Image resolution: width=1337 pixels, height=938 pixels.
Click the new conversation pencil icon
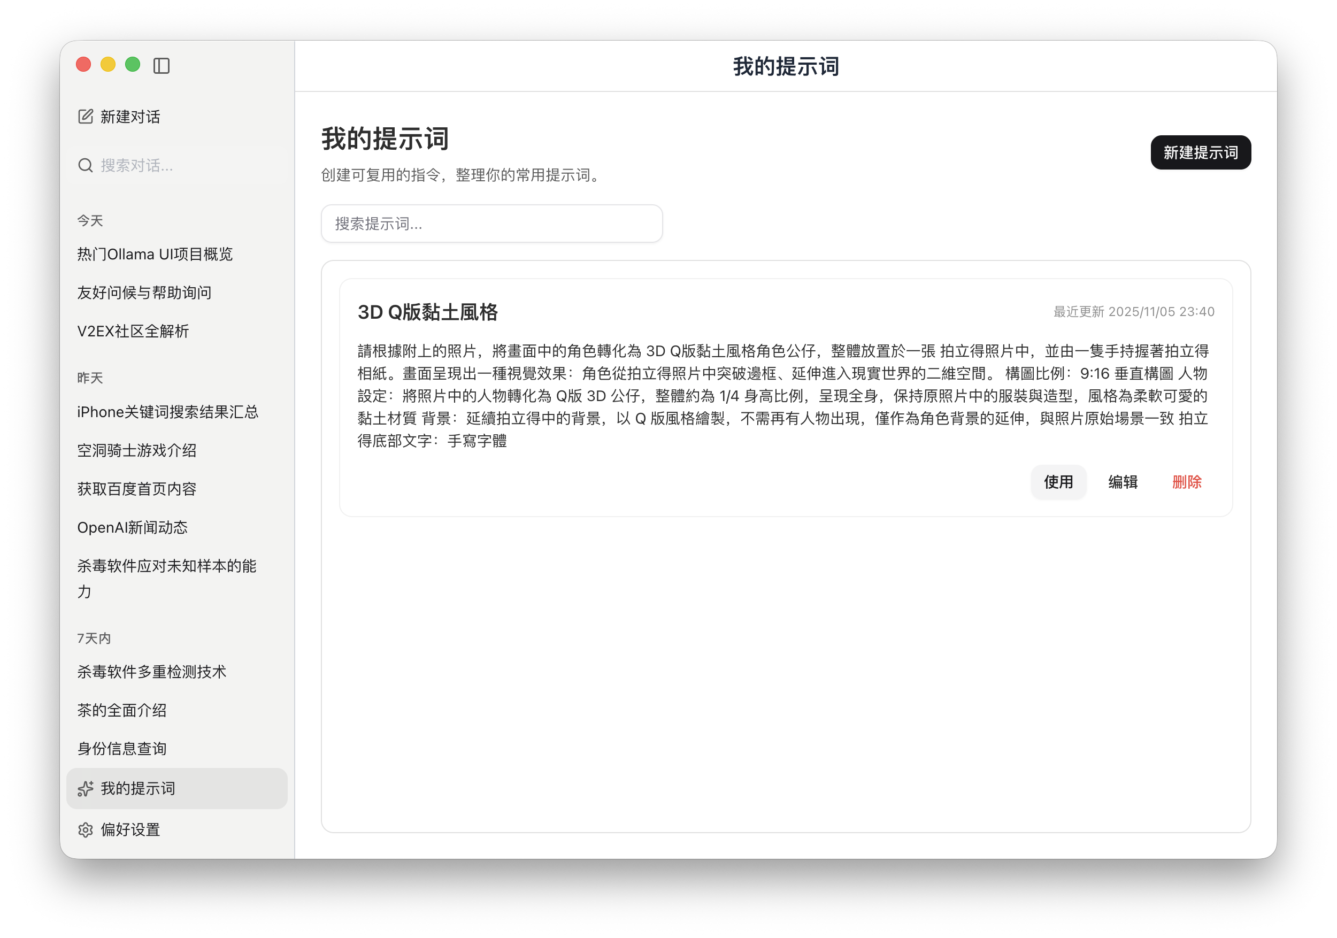(x=86, y=116)
